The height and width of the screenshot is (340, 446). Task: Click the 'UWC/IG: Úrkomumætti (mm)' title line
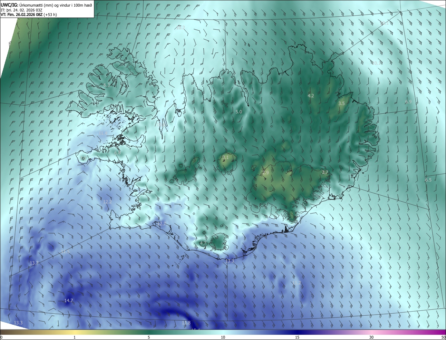pos(46,5)
